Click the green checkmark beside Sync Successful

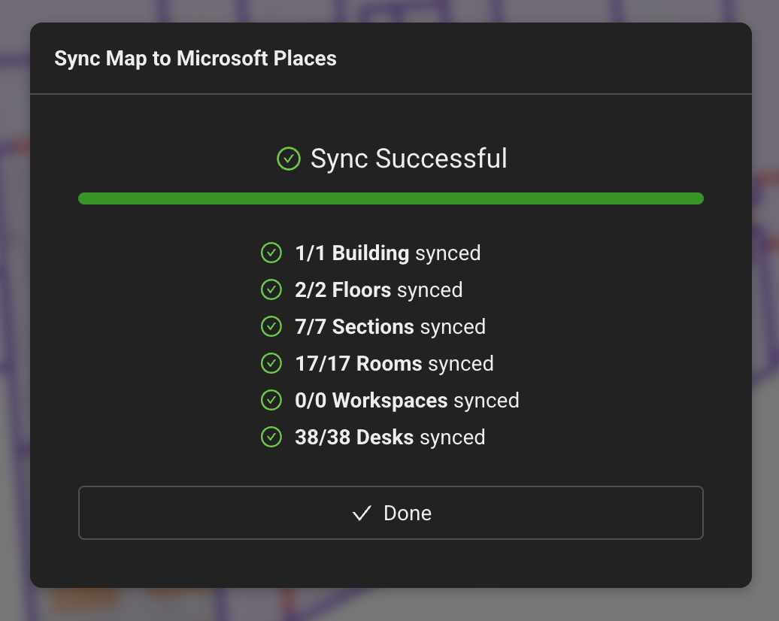289,159
